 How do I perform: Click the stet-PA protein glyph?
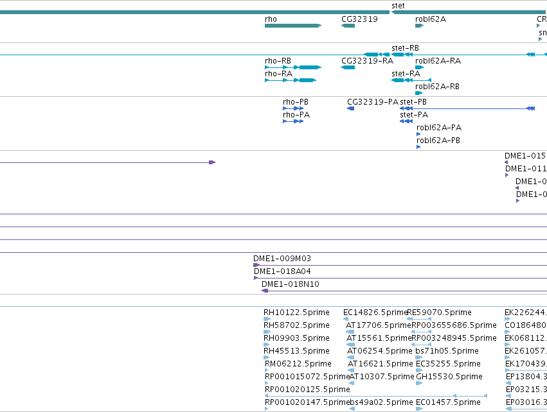[x=406, y=121]
